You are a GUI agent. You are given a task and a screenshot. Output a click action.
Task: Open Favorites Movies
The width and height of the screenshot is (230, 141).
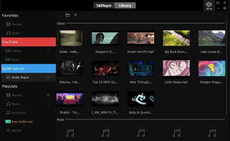click(x=29, y=24)
